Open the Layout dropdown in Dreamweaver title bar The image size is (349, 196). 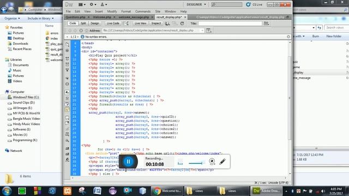coord(82,4)
